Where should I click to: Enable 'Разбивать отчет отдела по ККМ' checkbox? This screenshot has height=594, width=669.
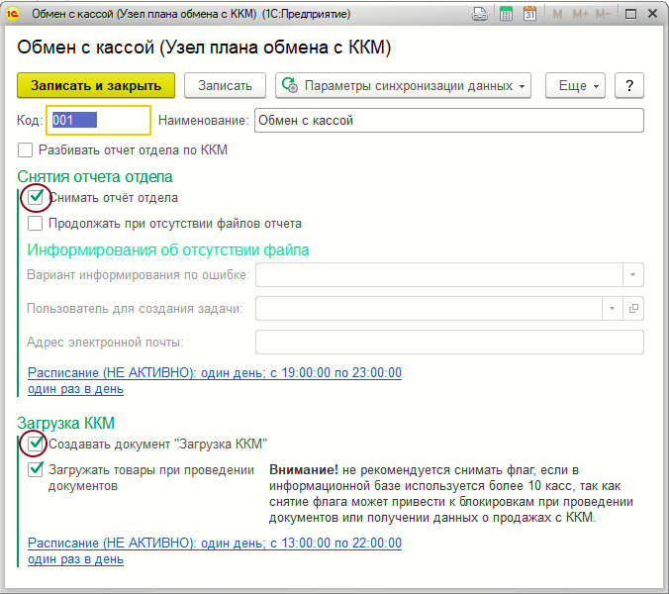25,150
